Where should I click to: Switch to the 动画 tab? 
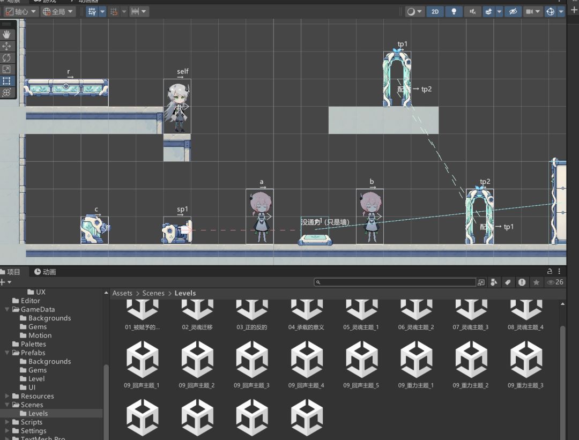[x=45, y=272]
